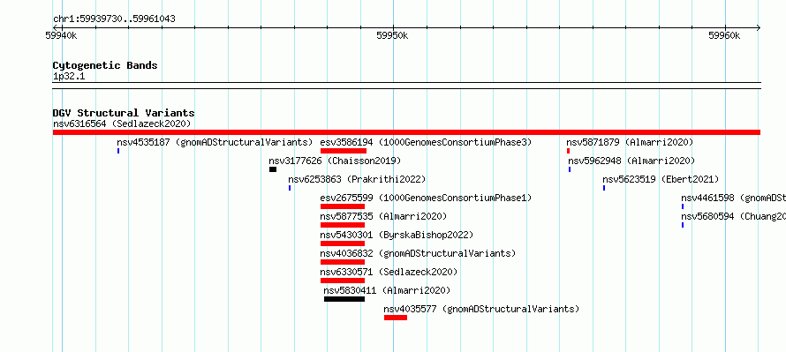Viewport: 786px width, 352px height.
Task: Open esv3586194 1000GenomesConsortiumPhase3 label
Action: tap(426, 142)
